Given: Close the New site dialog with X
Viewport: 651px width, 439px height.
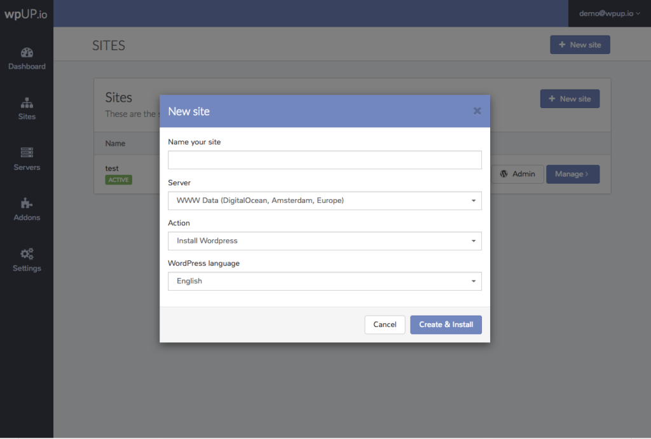Looking at the screenshot, I should pos(477,111).
